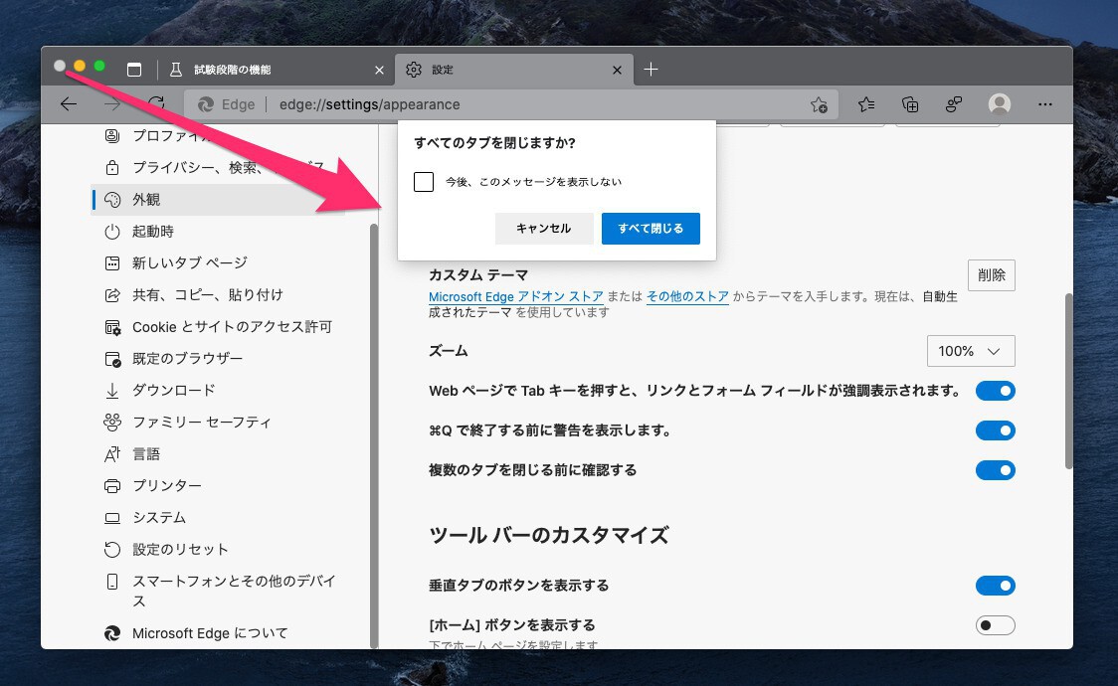Switch to the 試験段階の機能 tab
1118x686 pixels.
[269, 70]
